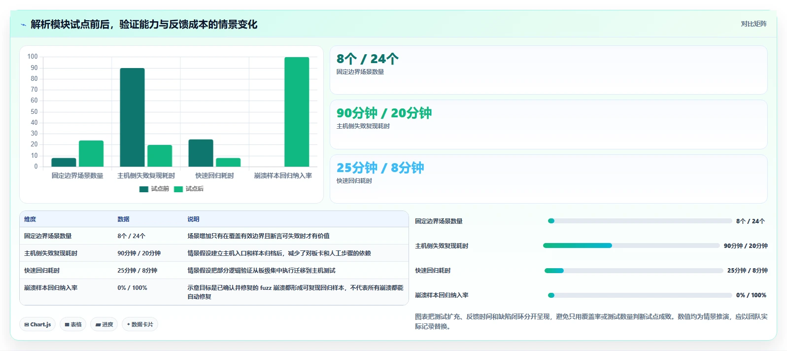Click the 固定边界场景数量 table row label

(x=48, y=236)
